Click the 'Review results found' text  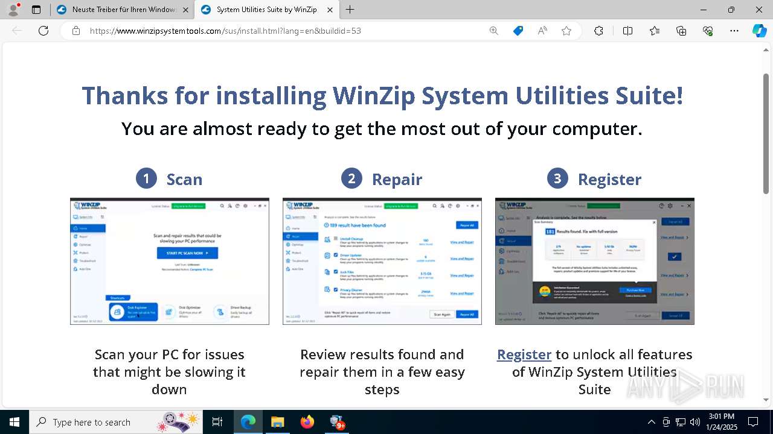(382, 372)
